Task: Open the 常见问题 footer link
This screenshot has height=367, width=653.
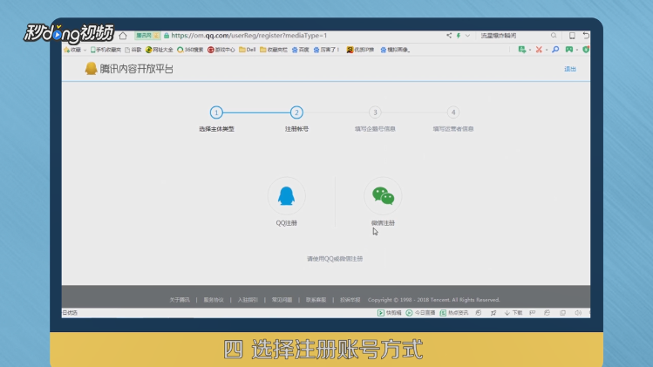Action: (x=282, y=300)
